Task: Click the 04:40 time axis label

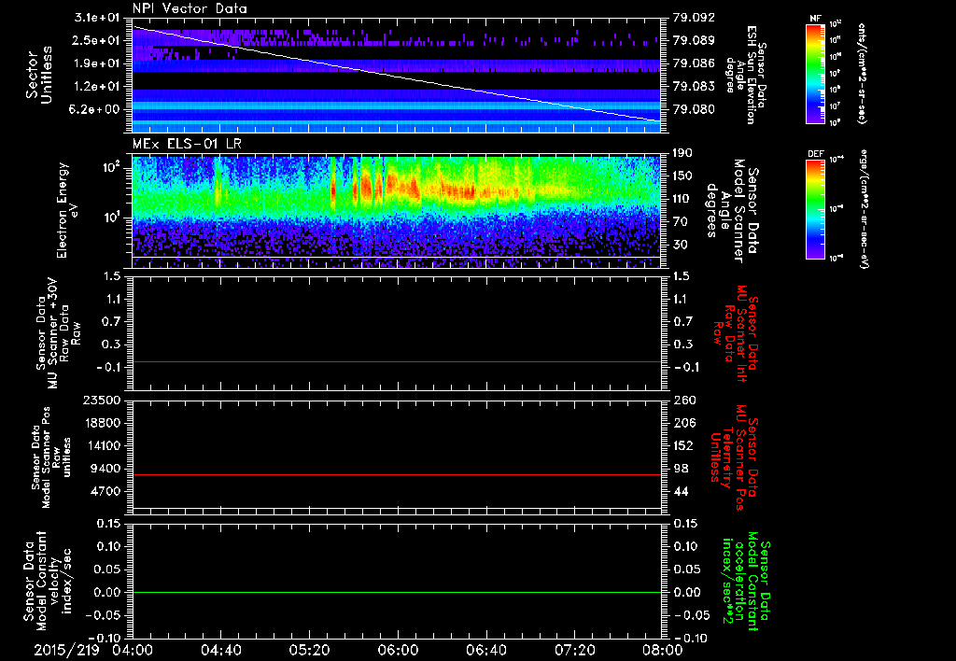Action: [x=220, y=650]
